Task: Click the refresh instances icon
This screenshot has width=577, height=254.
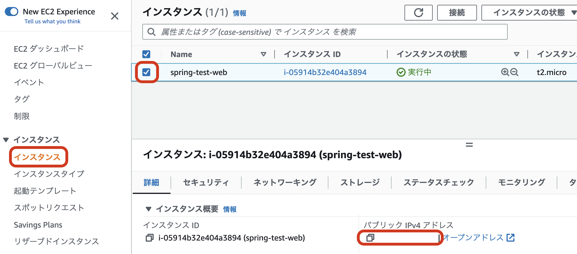Action: pyautogui.click(x=418, y=12)
